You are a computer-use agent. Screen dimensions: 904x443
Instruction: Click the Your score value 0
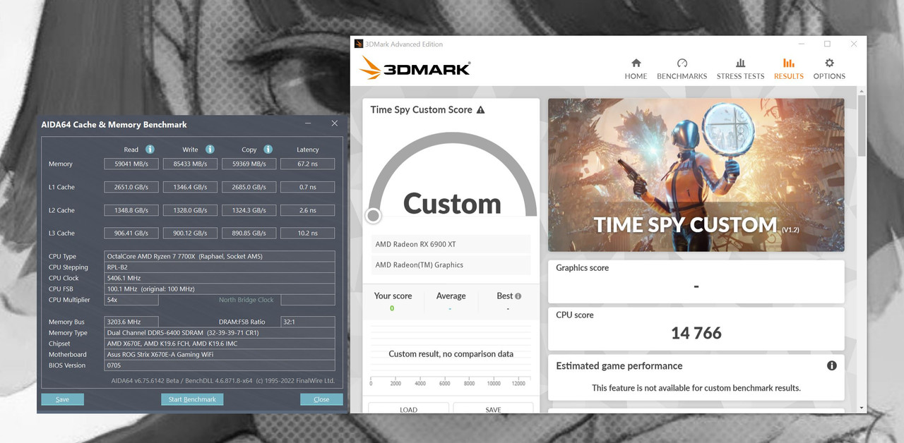pos(392,308)
